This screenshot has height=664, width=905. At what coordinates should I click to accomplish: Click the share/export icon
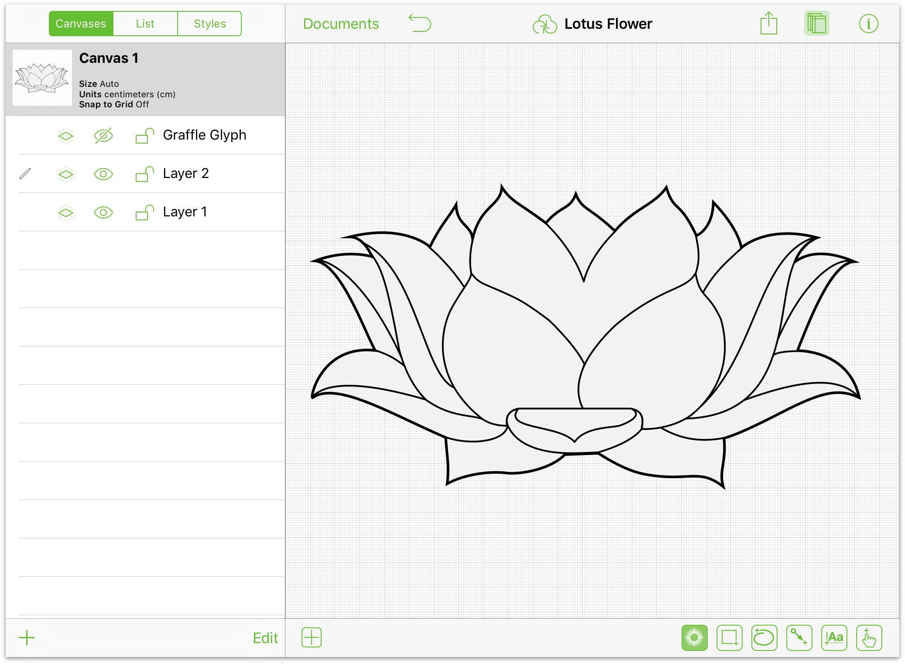[768, 23]
